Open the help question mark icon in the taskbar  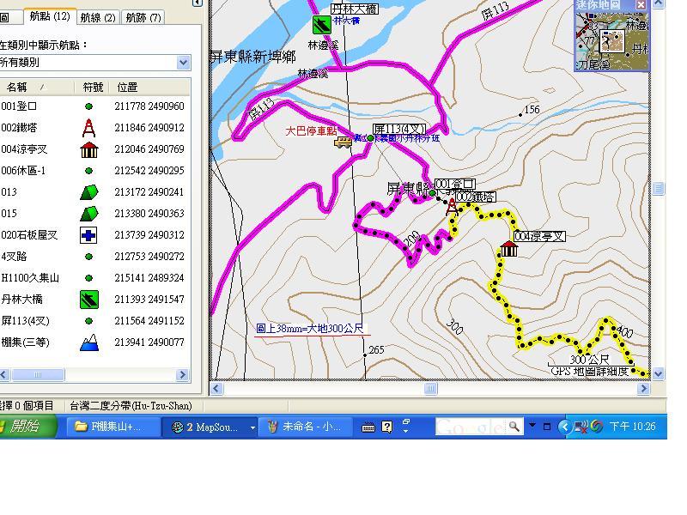[x=387, y=427]
